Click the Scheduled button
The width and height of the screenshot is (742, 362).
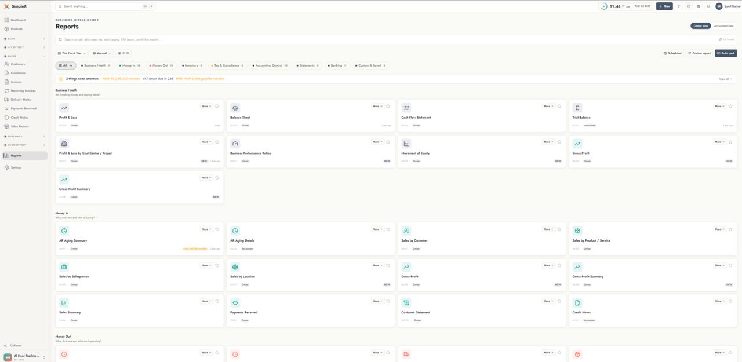click(x=672, y=53)
